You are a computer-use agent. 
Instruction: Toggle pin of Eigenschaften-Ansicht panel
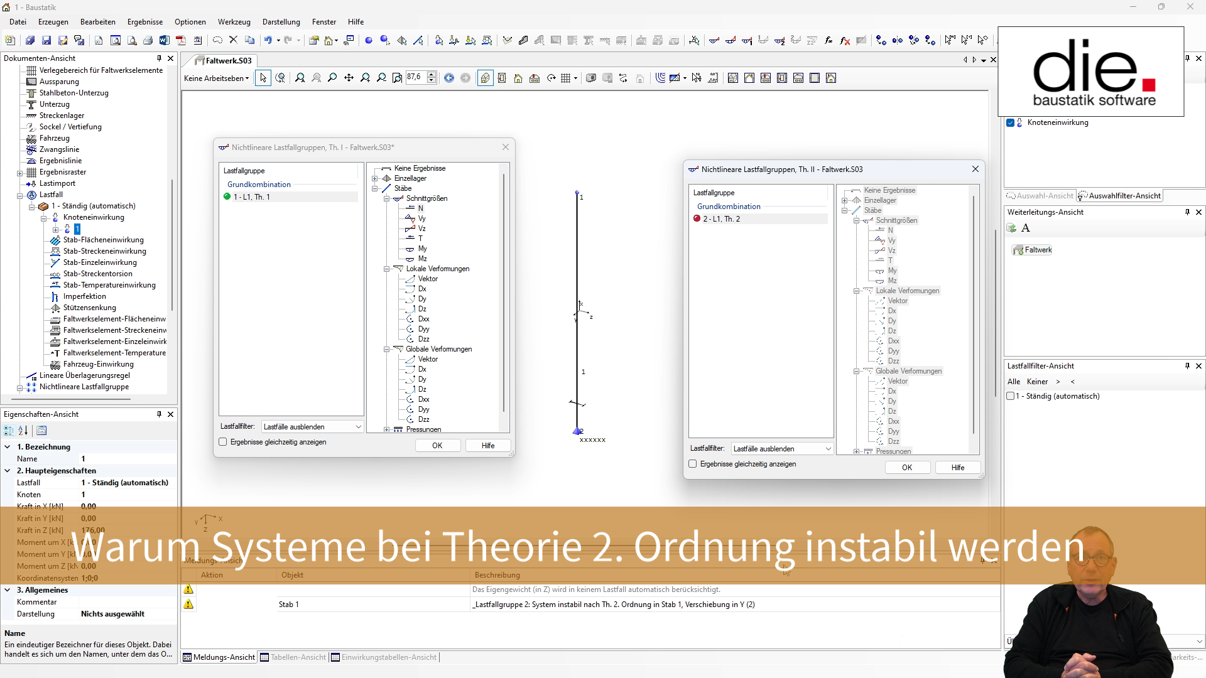pos(159,414)
